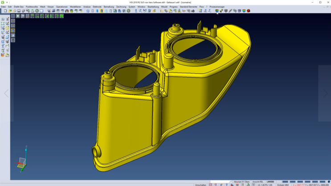The width and height of the screenshot is (331, 186).
Task: Click the green V application icon
Action: tap(3, 2)
